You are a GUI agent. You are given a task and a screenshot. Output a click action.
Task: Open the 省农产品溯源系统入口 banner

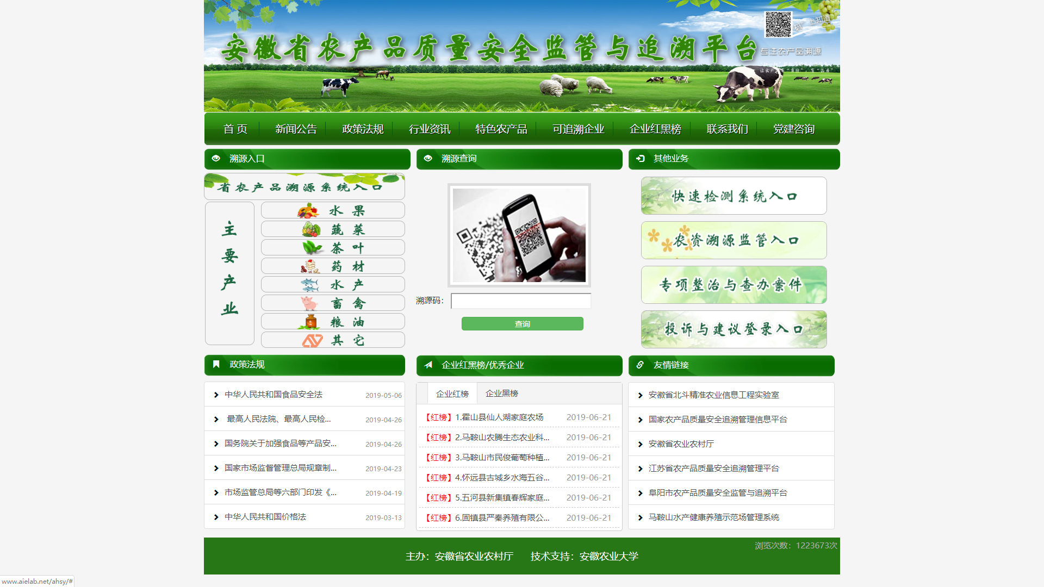(x=304, y=186)
